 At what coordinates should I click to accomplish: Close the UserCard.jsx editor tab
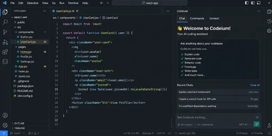77,11
